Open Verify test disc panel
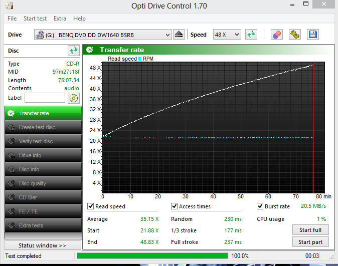 pyautogui.click(x=43, y=141)
